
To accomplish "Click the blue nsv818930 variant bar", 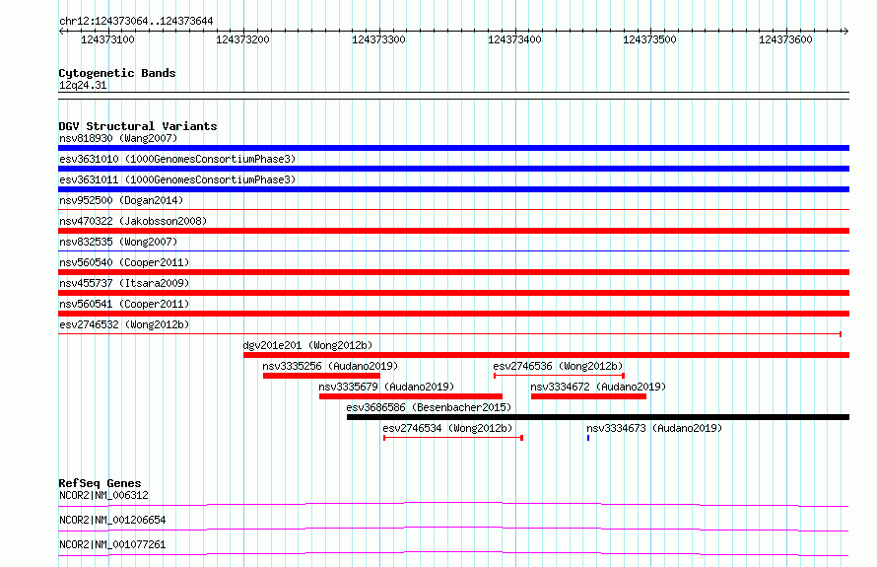I will [x=453, y=148].
